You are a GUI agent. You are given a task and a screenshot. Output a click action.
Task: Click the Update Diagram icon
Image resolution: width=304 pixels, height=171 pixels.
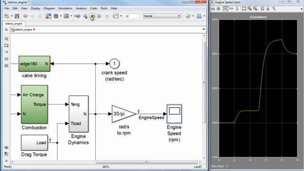point(77,16)
